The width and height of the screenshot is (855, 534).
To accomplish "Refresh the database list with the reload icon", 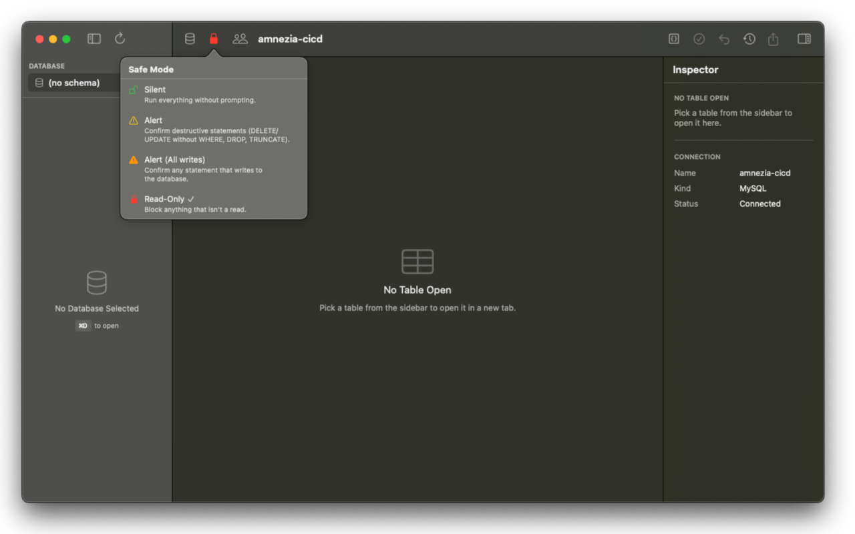I will (119, 39).
